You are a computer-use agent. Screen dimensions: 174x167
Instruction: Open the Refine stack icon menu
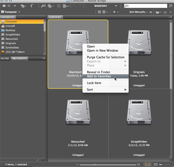click(x=51, y=6)
